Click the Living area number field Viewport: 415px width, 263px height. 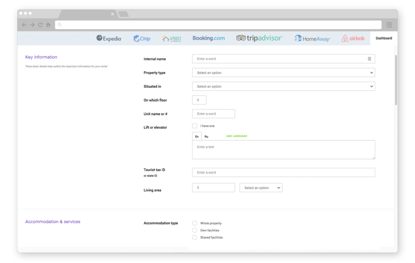213,188
